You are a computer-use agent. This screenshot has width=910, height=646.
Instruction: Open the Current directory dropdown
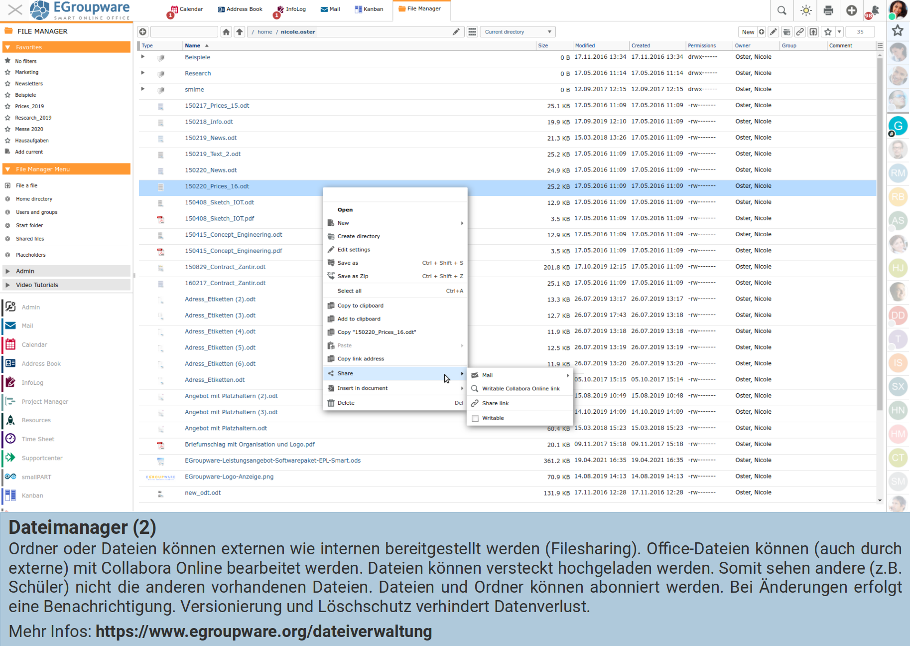[518, 32]
